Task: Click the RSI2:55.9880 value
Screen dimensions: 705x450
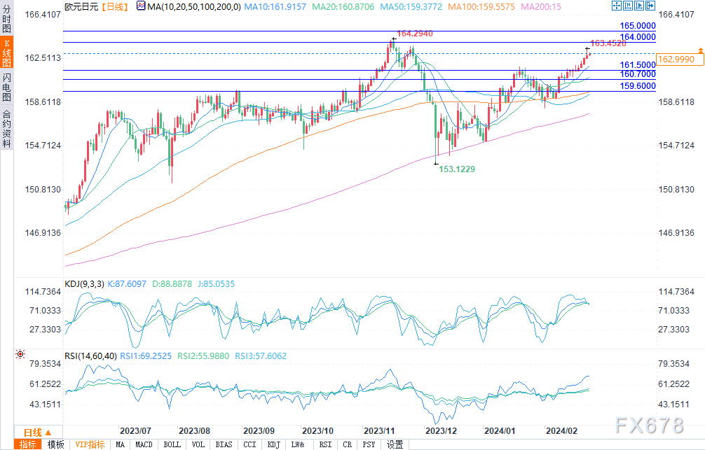Action: 203,356
